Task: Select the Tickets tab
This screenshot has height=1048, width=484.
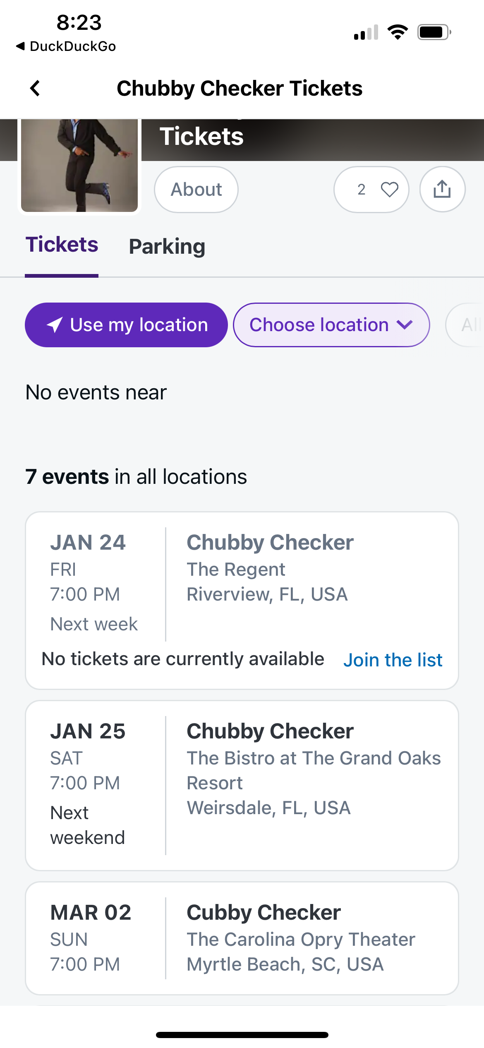Action: (62, 245)
